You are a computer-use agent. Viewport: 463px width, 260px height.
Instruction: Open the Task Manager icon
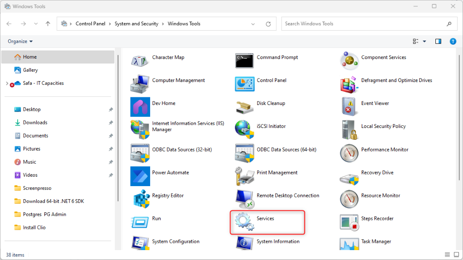coord(349,243)
